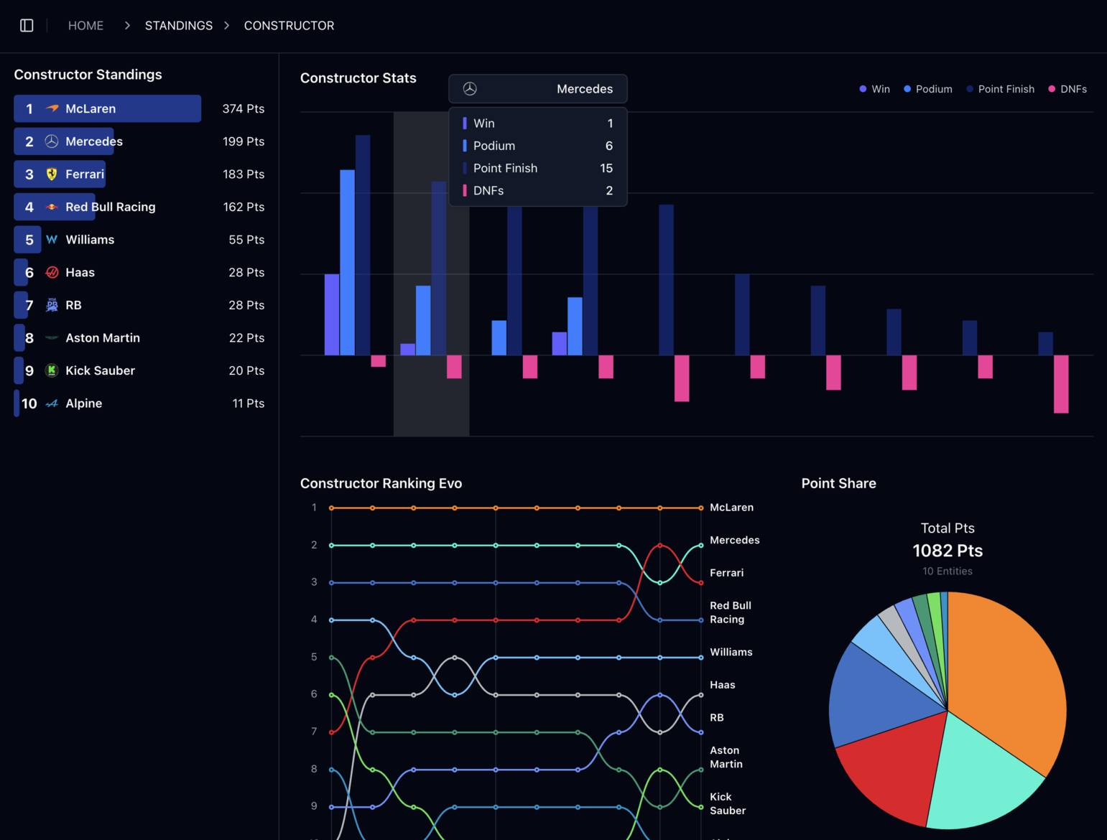Click Haas label in ranking evolution chart
1107x840 pixels.
tap(722, 685)
